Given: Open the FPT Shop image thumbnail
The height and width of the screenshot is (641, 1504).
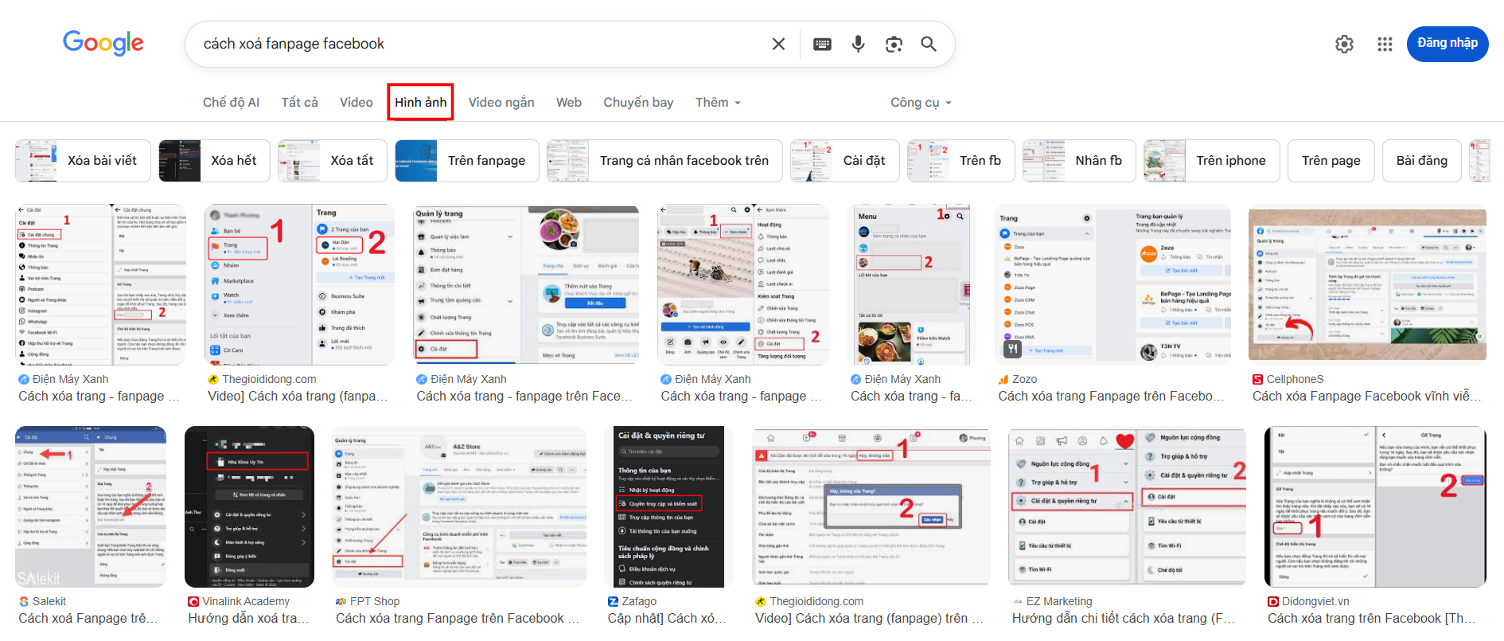Looking at the screenshot, I should pyautogui.click(x=459, y=506).
